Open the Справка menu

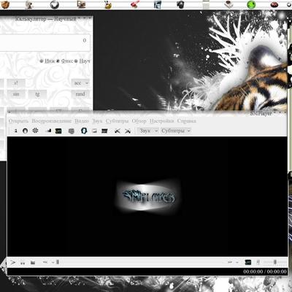(x=187, y=121)
